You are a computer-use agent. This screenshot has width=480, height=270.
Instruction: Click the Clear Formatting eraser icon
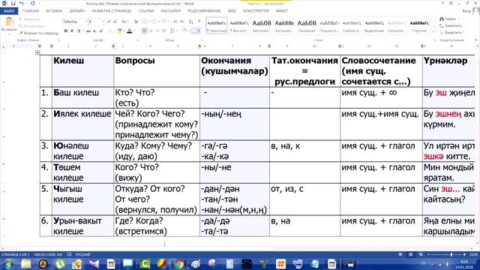[x=136, y=22]
